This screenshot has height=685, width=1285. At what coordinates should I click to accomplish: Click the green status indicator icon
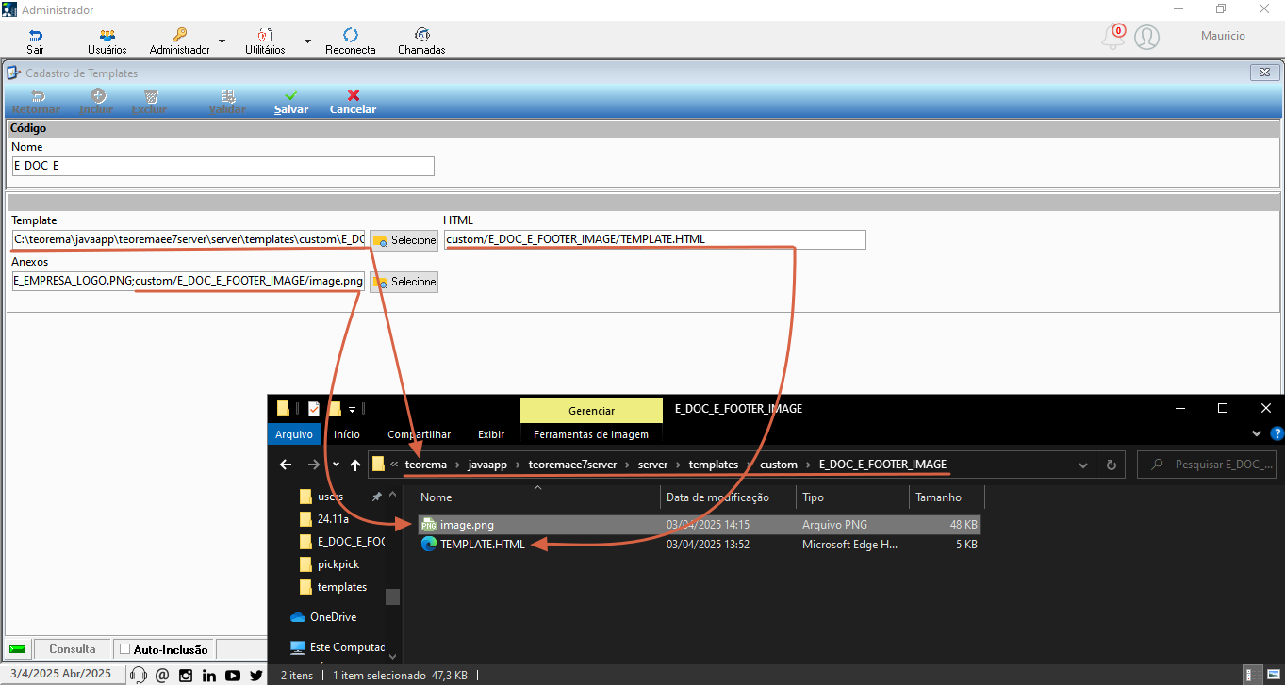tap(16, 649)
